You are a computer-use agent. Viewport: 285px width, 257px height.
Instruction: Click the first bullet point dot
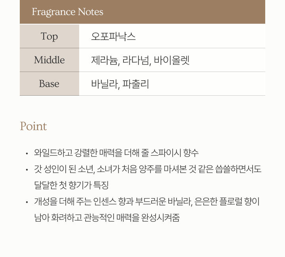point(26,153)
